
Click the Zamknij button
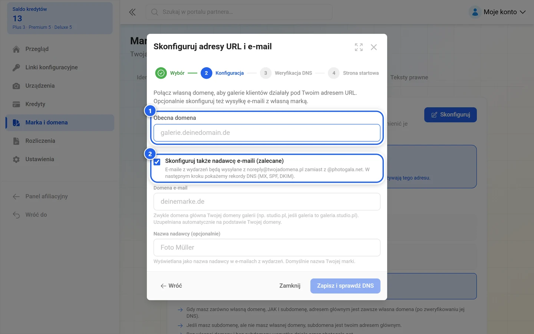[x=290, y=286]
